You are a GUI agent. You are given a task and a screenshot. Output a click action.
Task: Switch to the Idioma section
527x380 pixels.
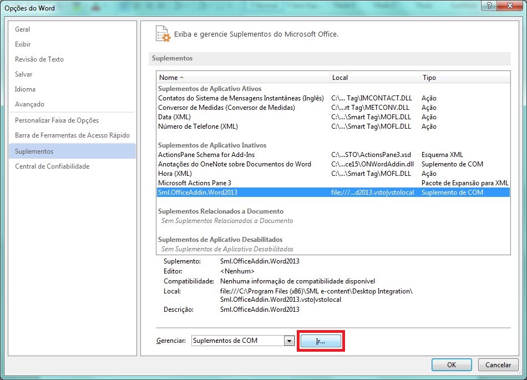(x=23, y=89)
